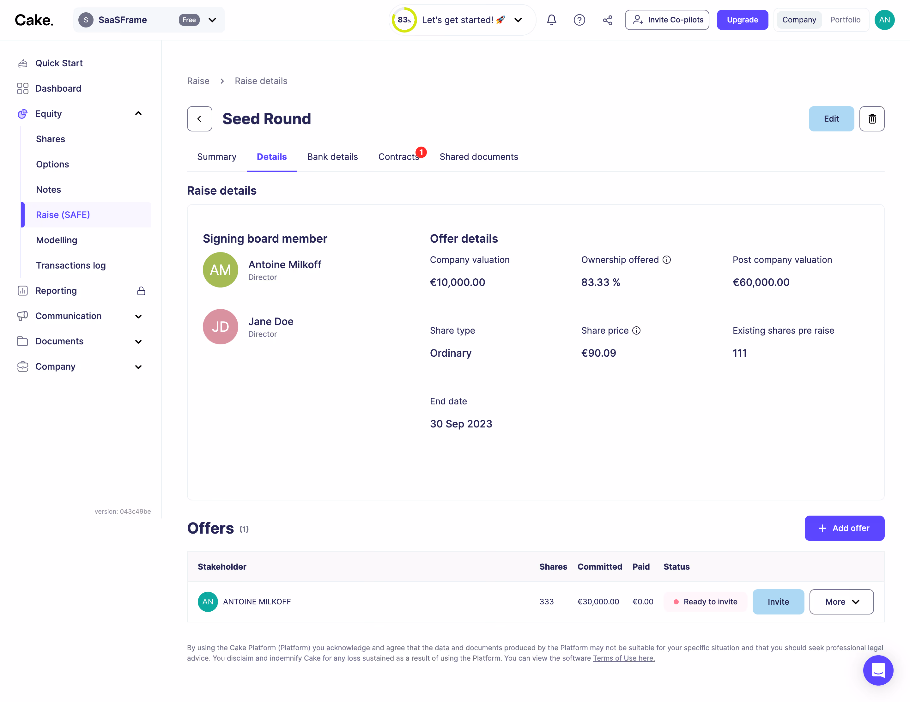Click the Cake logo
The image size is (910, 702).
click(x=34, y=20)
